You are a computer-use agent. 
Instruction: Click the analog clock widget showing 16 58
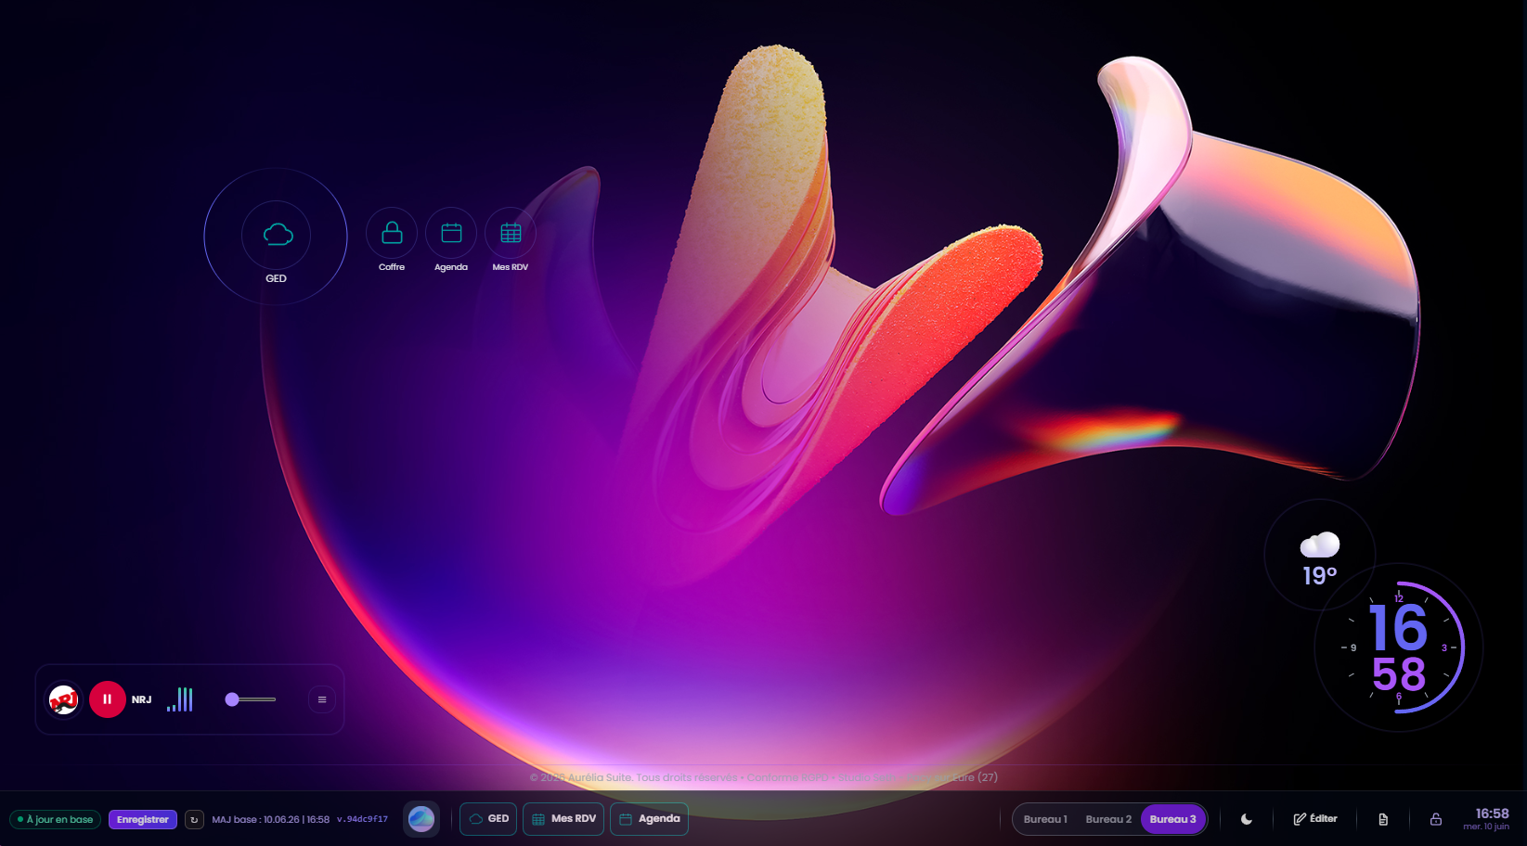1399,647
